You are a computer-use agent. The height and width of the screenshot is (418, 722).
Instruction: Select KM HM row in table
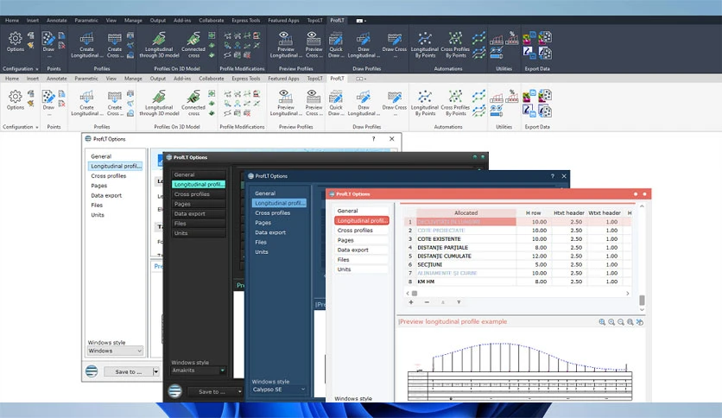pos(517,282)
